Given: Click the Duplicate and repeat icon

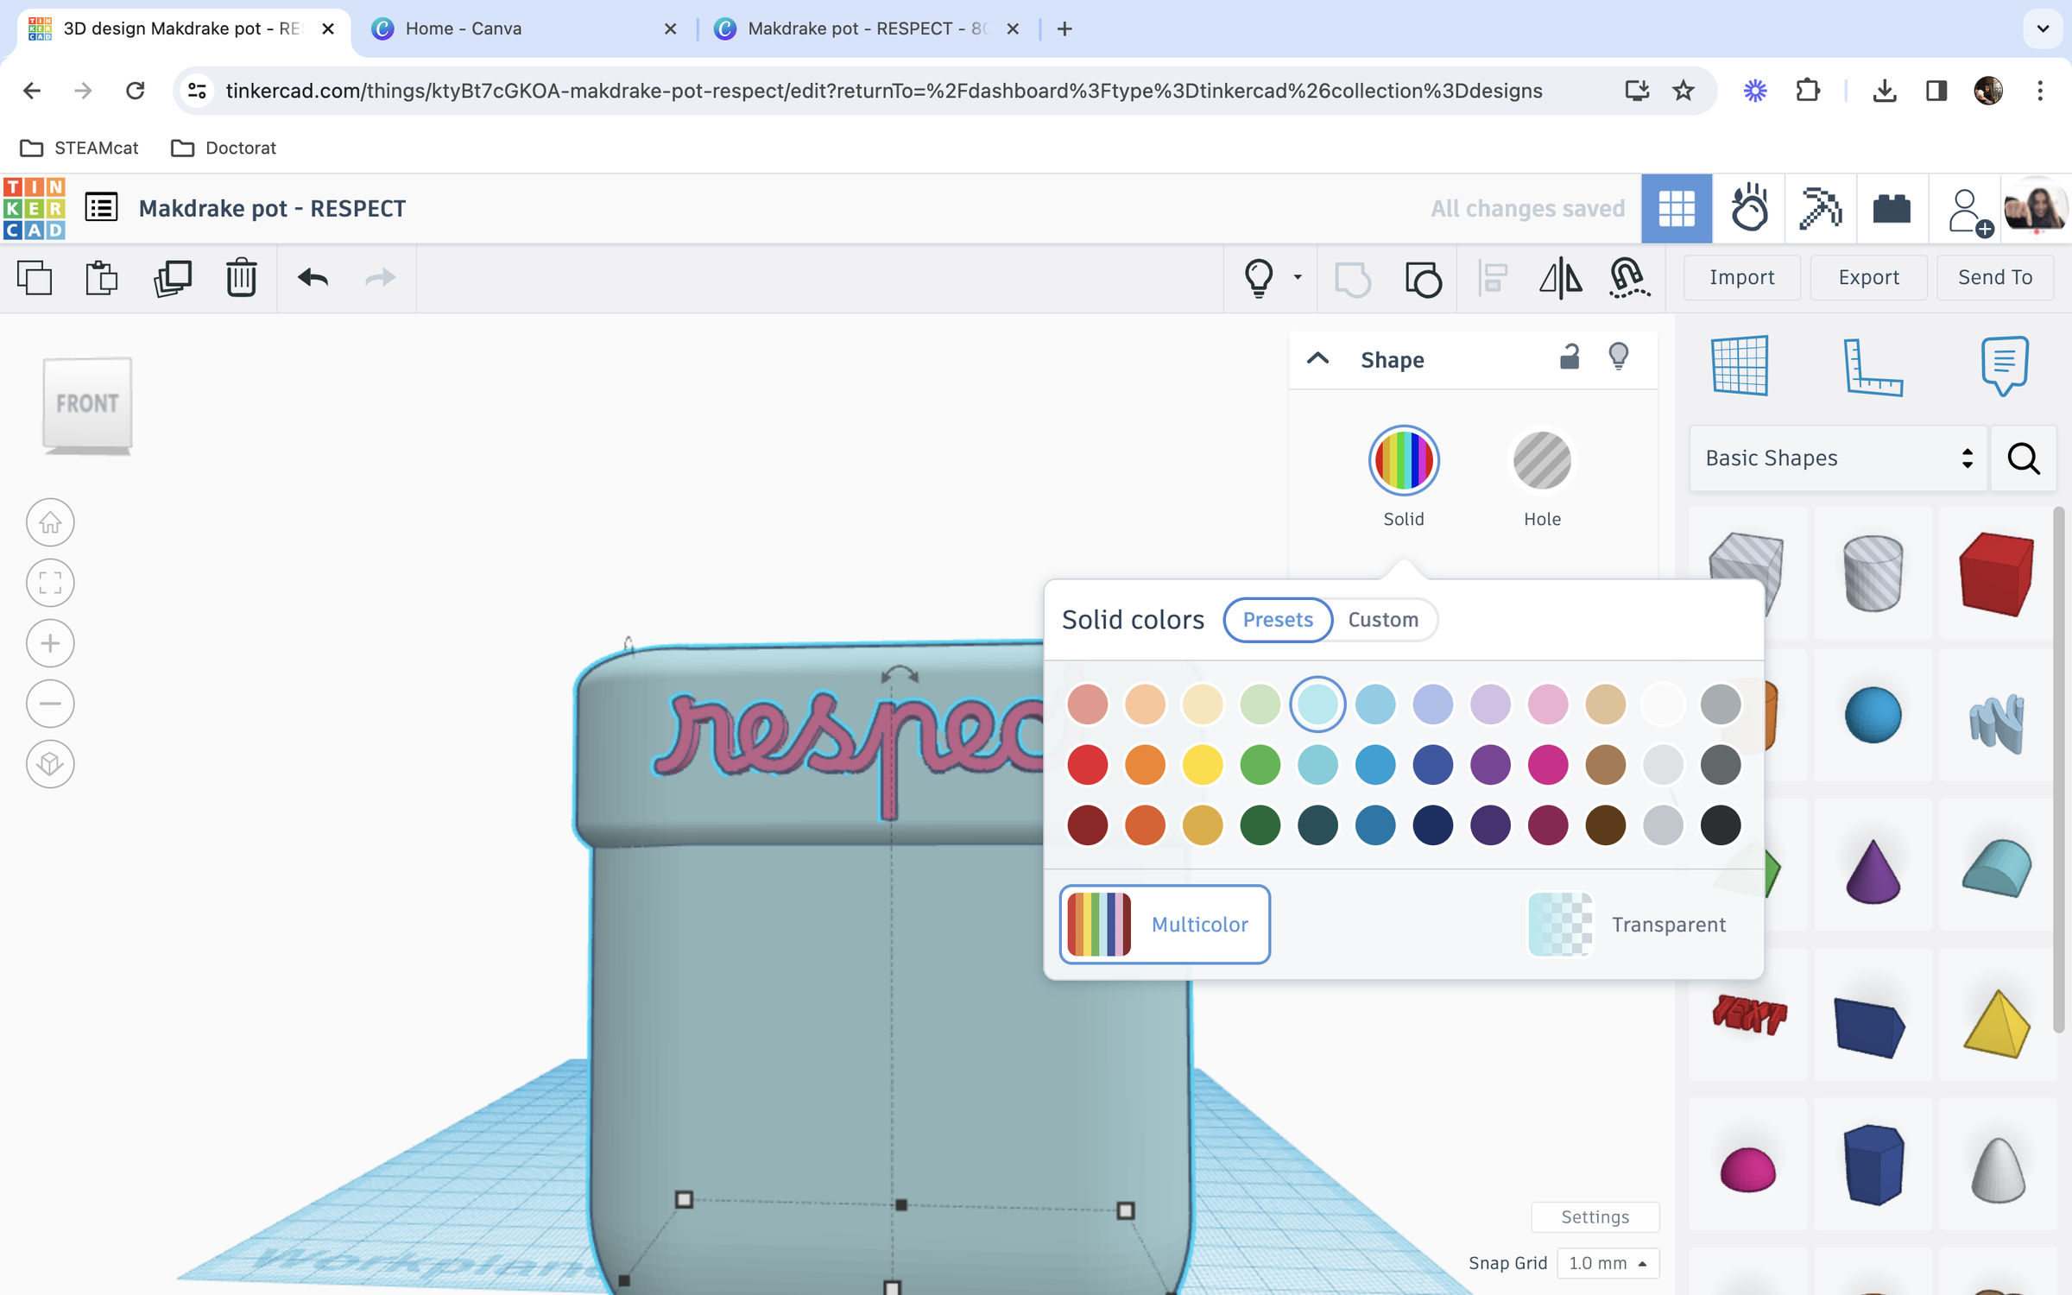Looking at the screenshot, I should [x=172, y=278].
